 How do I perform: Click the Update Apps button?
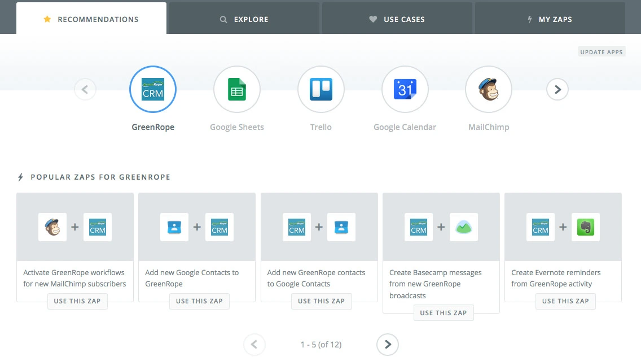pyautogui.click(x=602, y=52)
